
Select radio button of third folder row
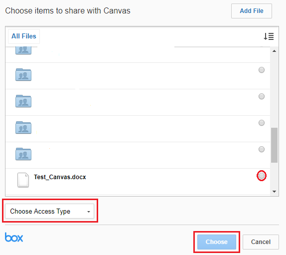click(262, 96)
